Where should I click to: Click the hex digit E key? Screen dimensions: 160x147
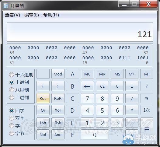(x=73, y=122)
